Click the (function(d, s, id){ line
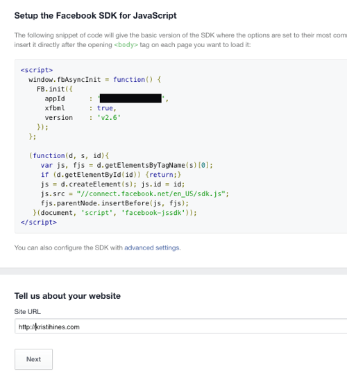347x373 pixels. (x=69, y=155)
